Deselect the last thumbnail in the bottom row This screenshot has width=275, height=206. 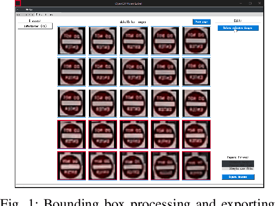[196, 166]
